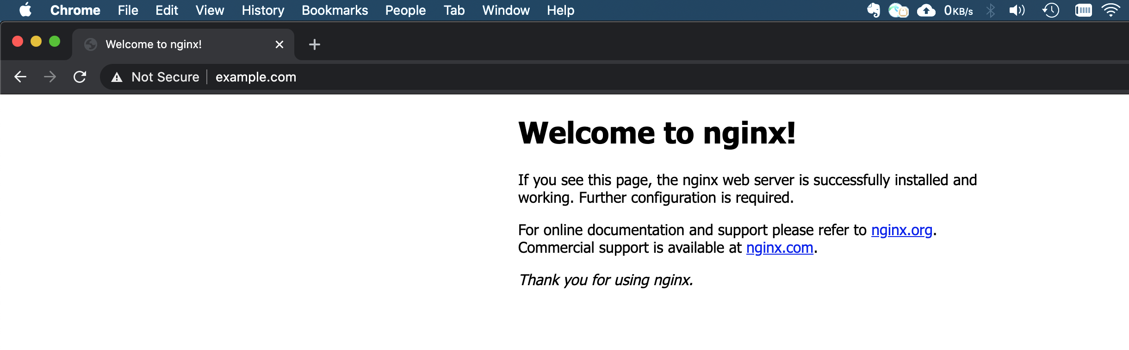Click the Welcome to nginx! heading
This screenshot has width=1129, height=350.
click(657, 133)
